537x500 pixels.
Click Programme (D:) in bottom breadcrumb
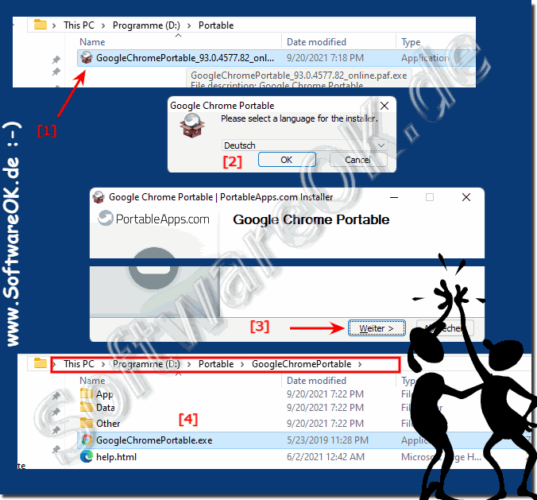pos(146,364)
